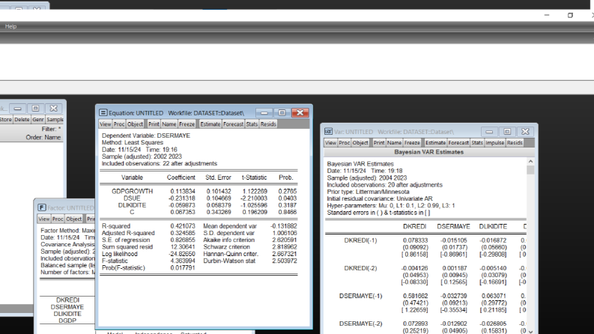
Task: Maximize the Equation window
Action: tap(282, 113)
